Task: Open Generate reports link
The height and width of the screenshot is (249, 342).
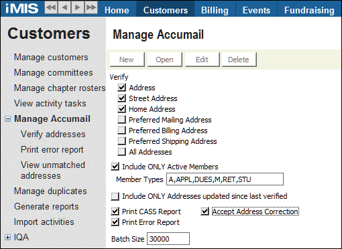Action: (x=46, y=207)
